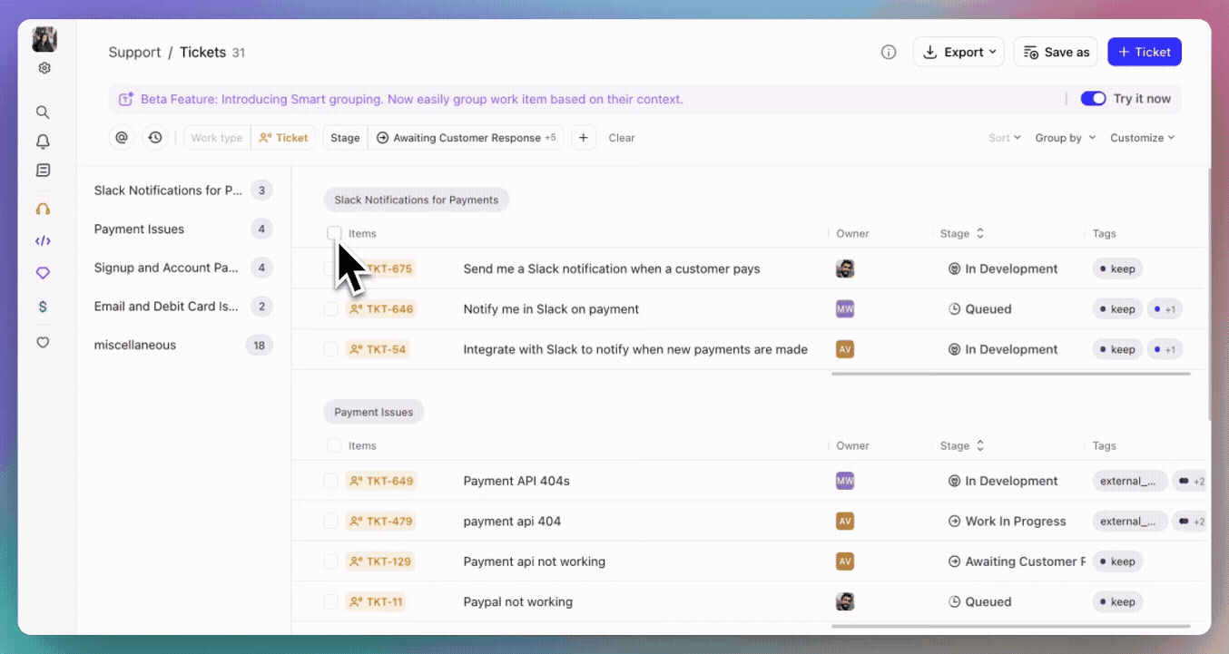Open Support headphones icon in sidebar

click(43, 209)
